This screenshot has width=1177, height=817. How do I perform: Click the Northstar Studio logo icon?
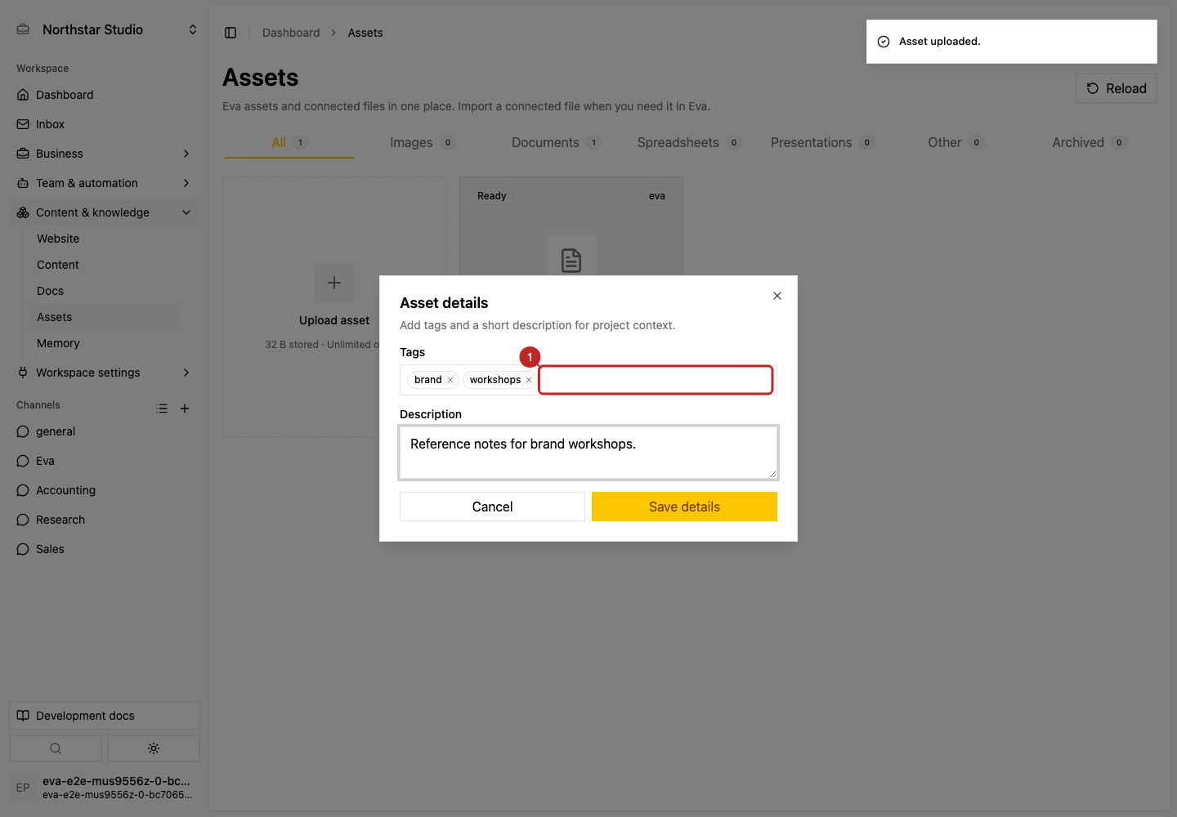tap(23, 29)
